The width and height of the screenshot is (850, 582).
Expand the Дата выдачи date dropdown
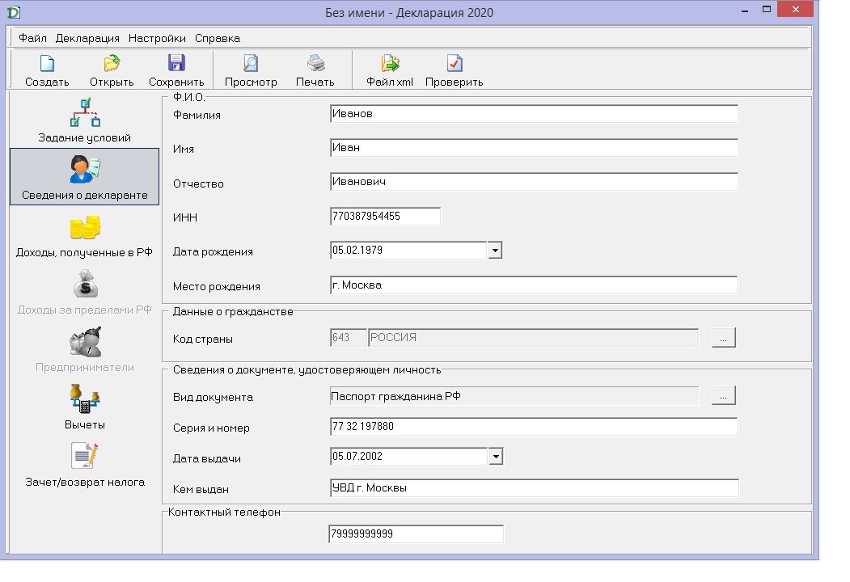(496, 456)
